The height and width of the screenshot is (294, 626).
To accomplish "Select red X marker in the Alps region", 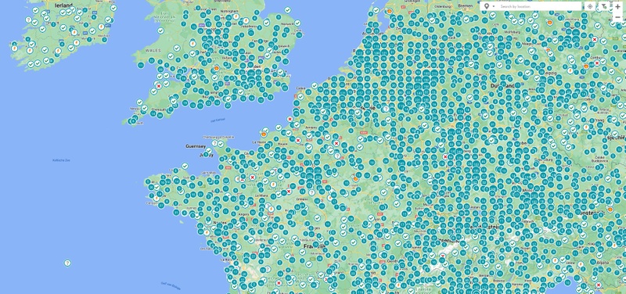I will (443, 256).
